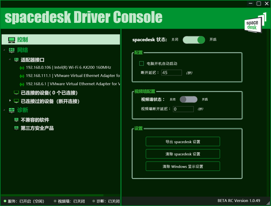The image size is (271, 206).
Task: Click 服务: 已开启 (空闲) status text
Action: coord(26,201)
